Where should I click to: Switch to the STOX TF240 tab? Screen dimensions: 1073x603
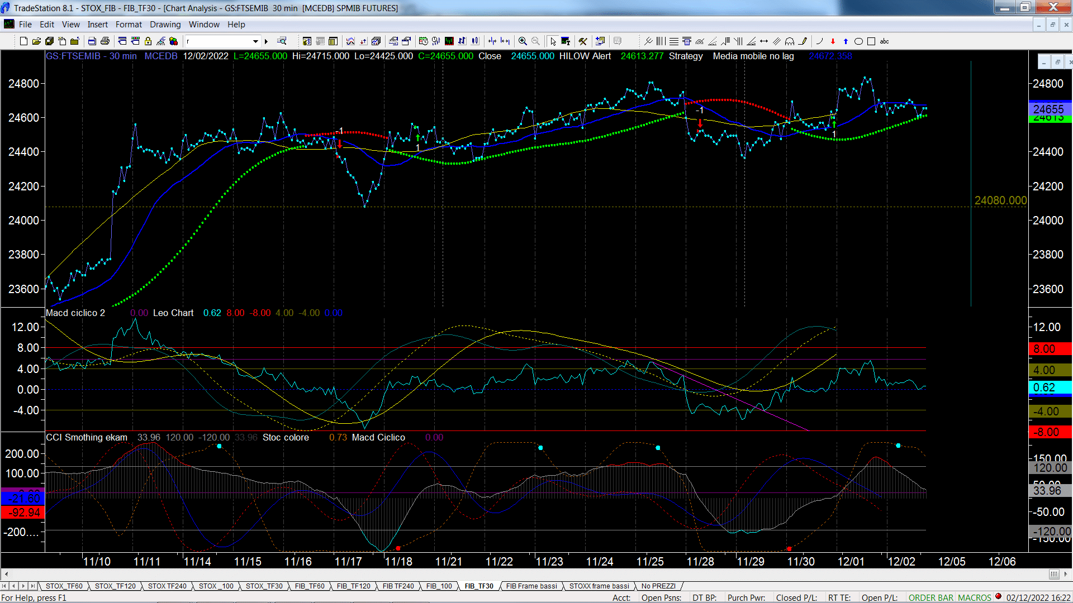point(167,586)
